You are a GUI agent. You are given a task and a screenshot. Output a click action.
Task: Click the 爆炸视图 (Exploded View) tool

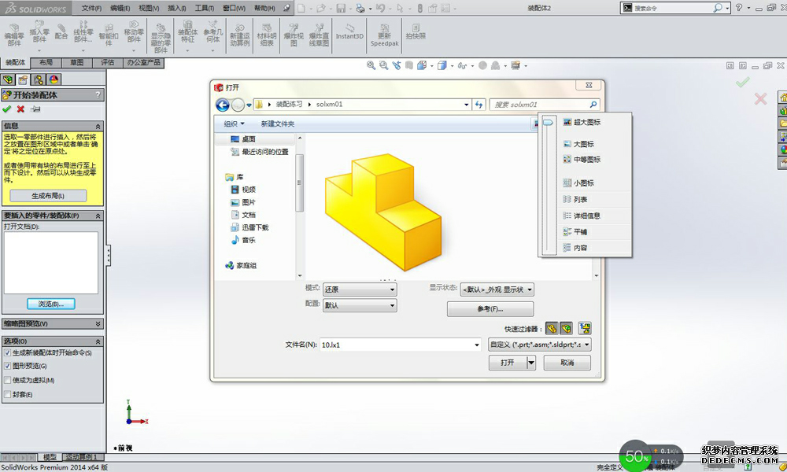[294, 36]
